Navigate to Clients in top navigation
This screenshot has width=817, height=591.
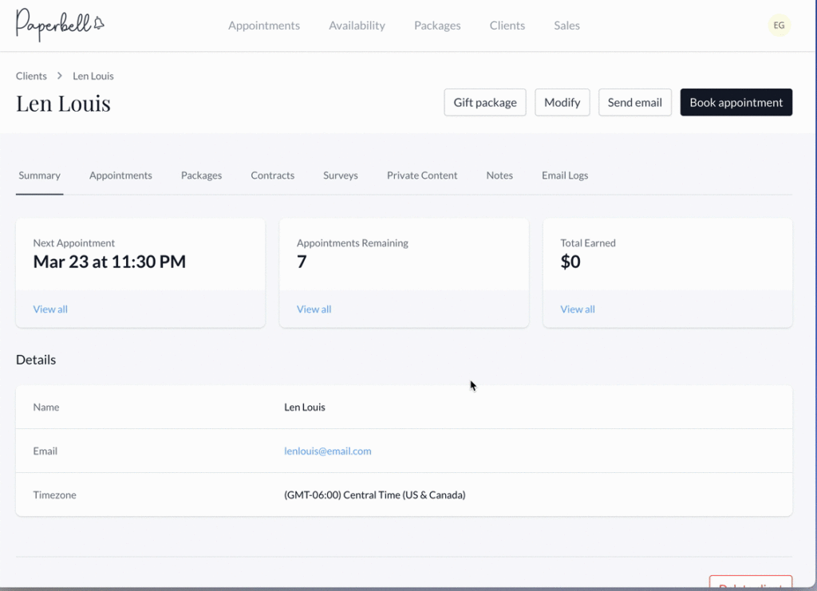tap(507, 26)
